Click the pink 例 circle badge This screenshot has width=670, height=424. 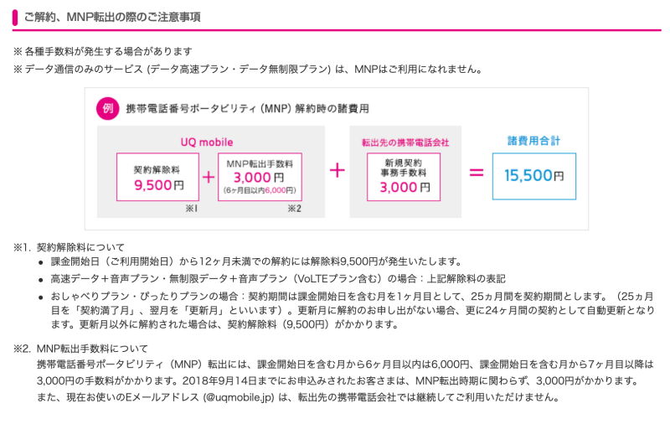[x=108, y=109]
